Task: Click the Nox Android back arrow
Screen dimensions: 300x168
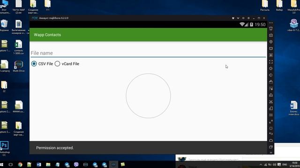Action: point(271,134)
